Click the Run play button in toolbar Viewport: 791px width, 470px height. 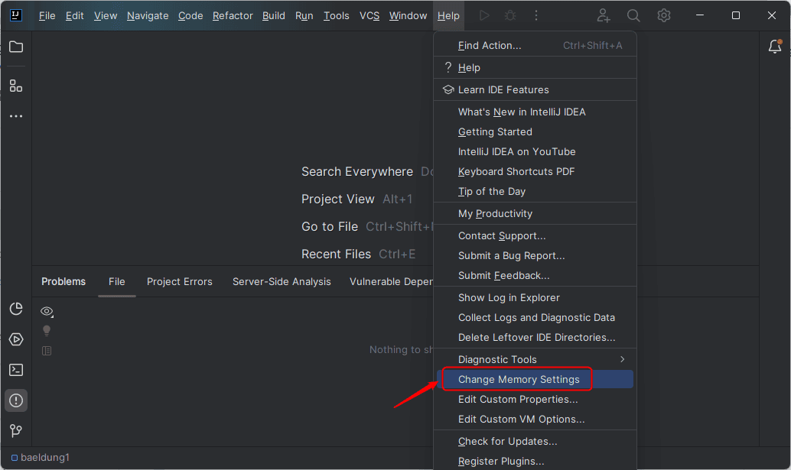[x=484, y=15]
